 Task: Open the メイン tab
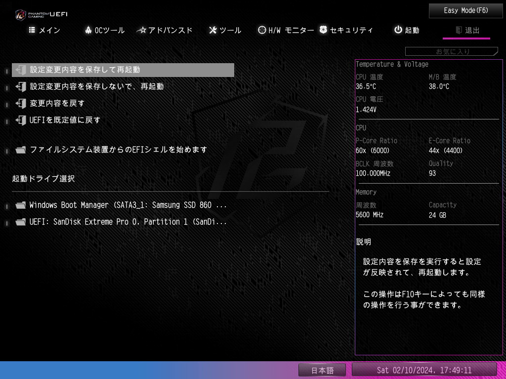tap(44, 30)
